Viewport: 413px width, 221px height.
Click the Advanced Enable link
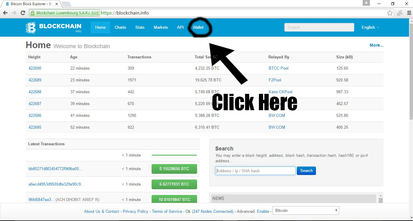[x=263, y=211]
